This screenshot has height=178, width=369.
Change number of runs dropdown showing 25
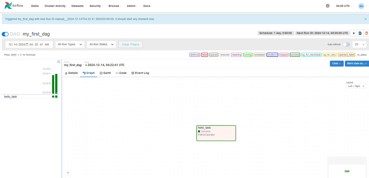tap(359, 44)
